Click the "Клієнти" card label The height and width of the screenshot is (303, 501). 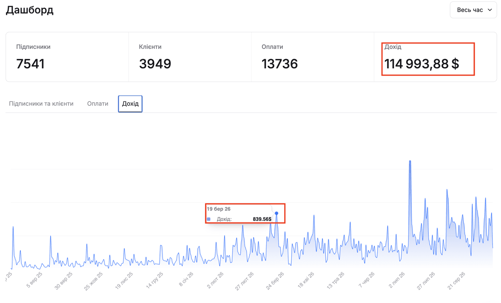(x=150, y=47)
